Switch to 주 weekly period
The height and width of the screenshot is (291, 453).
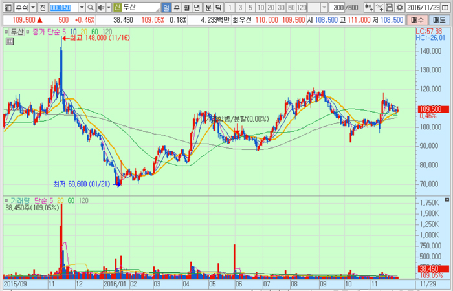tap(177, 7)
